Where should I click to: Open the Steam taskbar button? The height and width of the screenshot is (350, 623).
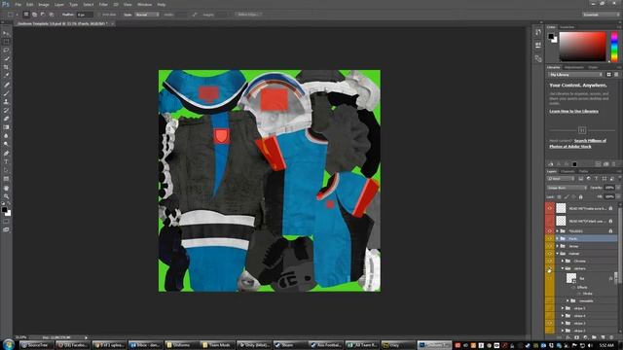click(x=289, y=345)
